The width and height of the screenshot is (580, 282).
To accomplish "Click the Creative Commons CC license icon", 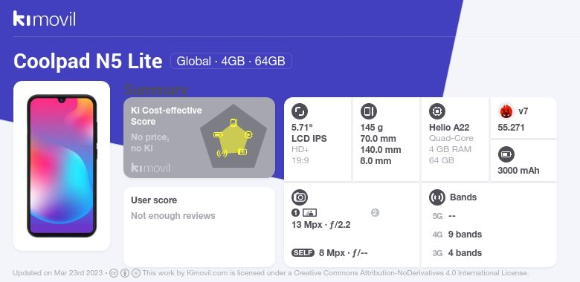I will pos(114,273).
